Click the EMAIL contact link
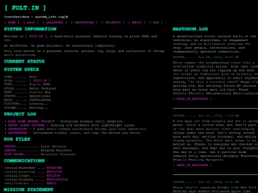Screen dimensions: 258x193 (51, 183)
